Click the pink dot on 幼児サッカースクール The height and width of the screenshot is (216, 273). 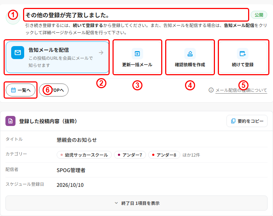click(61, 155)
